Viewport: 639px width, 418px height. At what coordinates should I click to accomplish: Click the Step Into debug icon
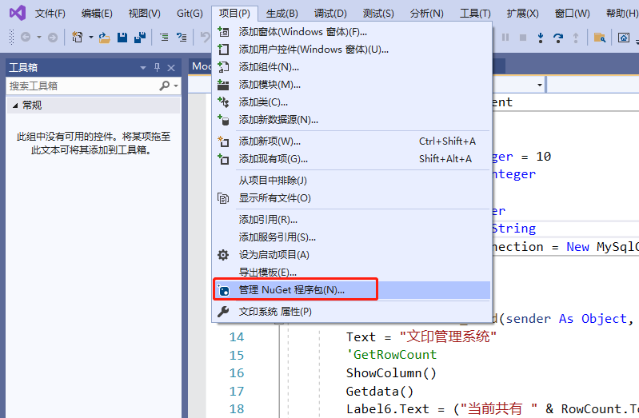point(541,38)
